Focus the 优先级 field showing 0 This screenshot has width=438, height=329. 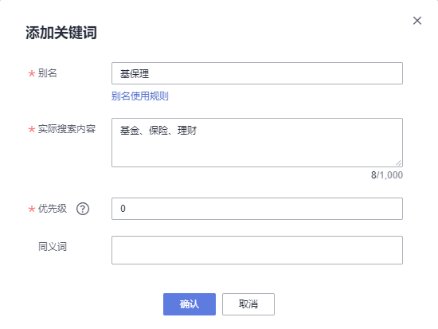[x=257, y=209]
